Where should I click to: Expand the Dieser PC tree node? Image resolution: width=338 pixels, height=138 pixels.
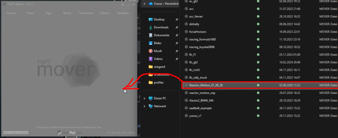pos(144,98)
